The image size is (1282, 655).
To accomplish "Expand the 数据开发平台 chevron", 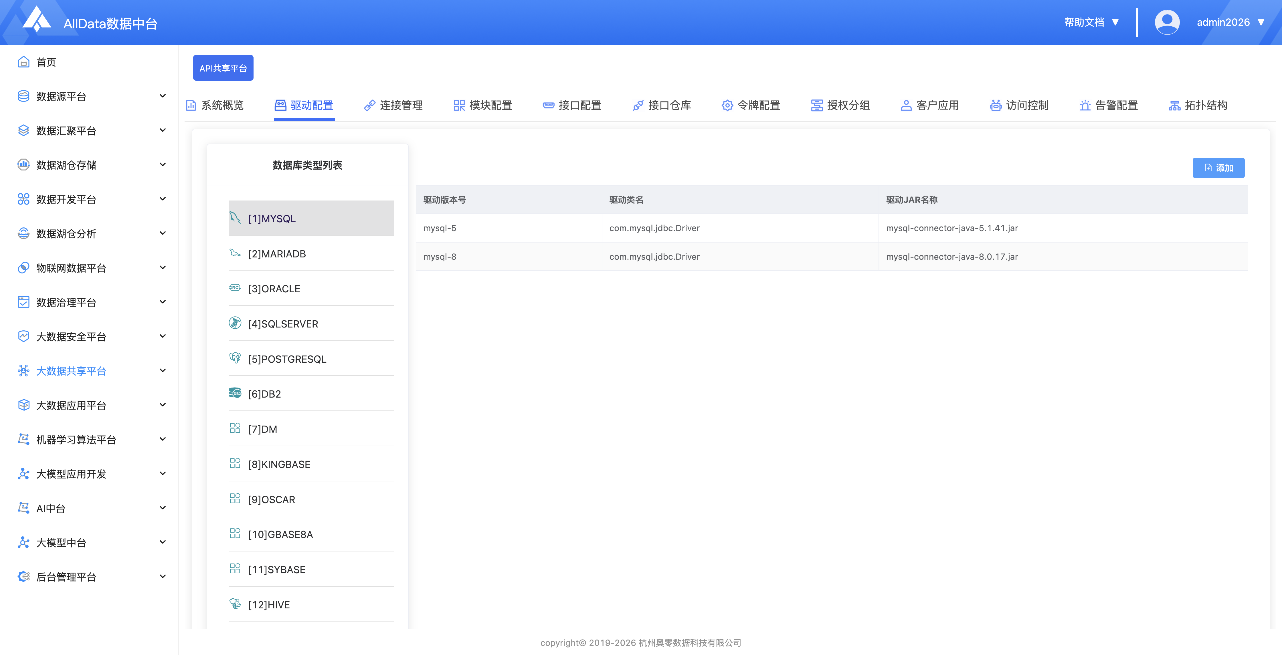I will tap(162, 199).
